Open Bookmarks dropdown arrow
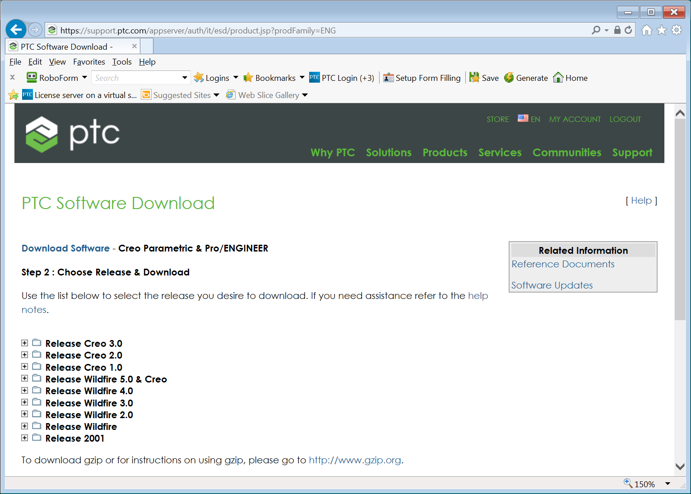 point(302,78)
